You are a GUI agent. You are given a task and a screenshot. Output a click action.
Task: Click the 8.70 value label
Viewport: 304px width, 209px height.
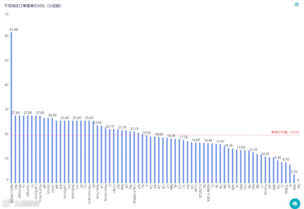click(x=286, y=159)
